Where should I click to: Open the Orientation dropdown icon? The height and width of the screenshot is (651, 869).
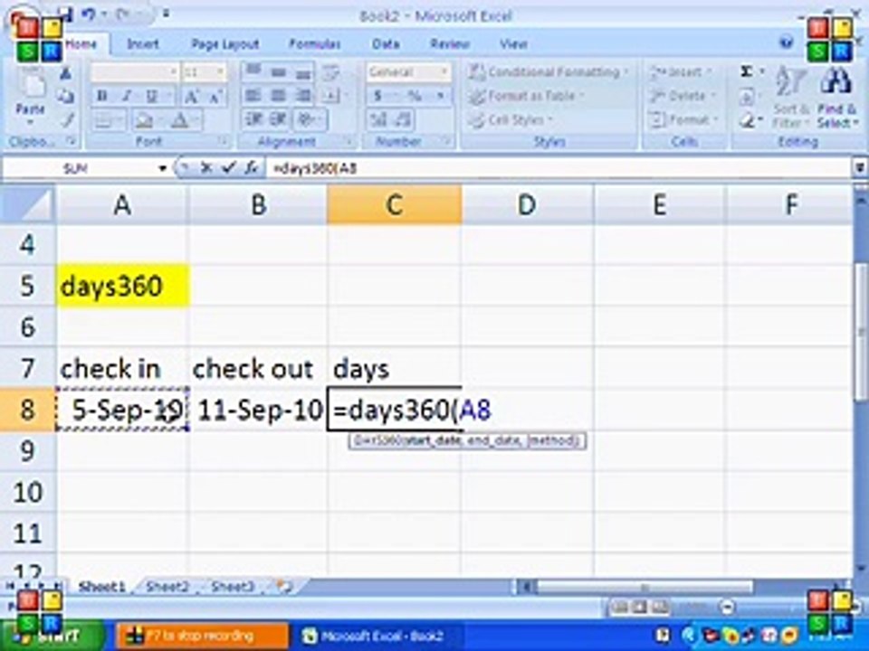pos(308,119)
